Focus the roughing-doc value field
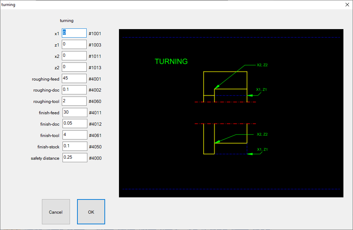353x230 pixels. (x=74, y=90)
